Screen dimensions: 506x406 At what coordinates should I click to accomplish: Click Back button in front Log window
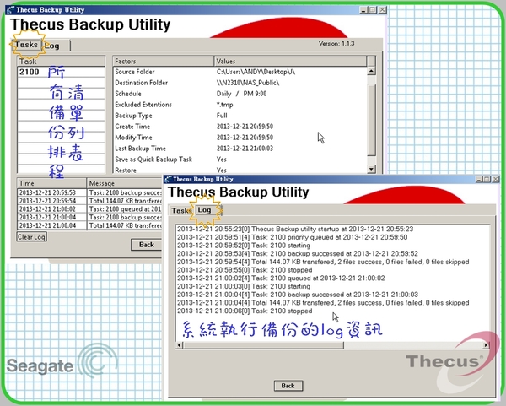point(288,386)
